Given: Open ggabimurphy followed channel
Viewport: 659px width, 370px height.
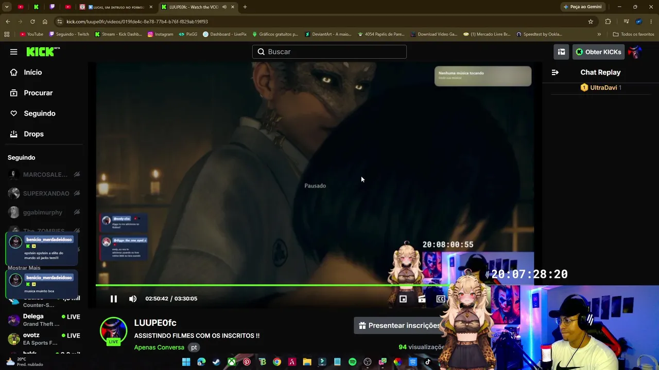Looking at the screenshot, I should pos(44,213).
